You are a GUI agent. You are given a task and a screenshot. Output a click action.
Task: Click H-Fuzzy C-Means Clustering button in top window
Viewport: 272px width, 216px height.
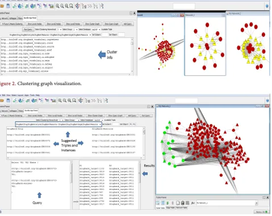(x=12, y=24)
